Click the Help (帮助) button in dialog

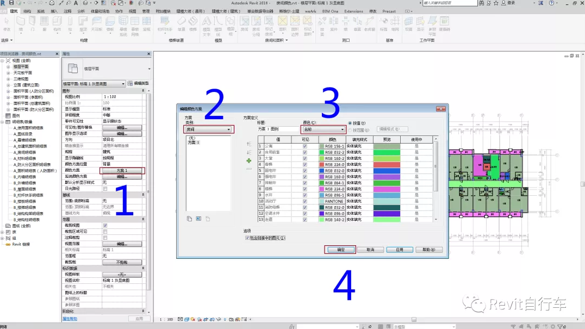[x=428, y=250]
